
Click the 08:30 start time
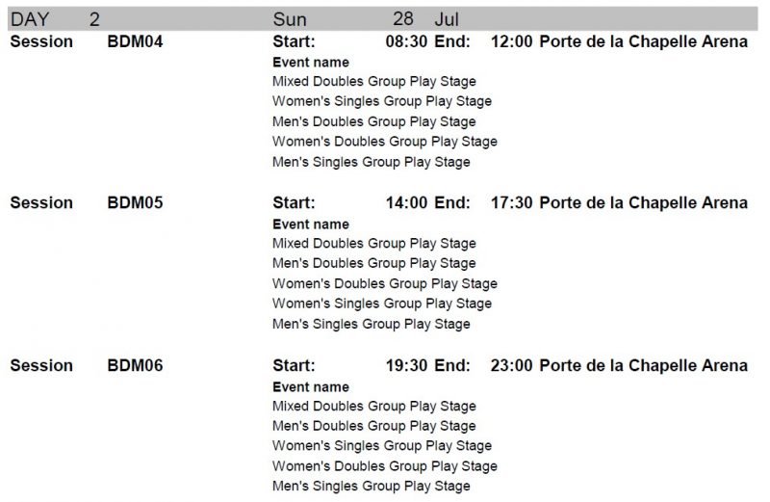pyautogui.click(x=406, y=41)
